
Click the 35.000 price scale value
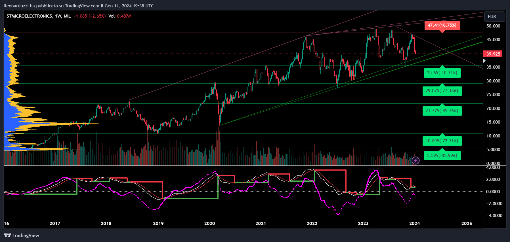click(493, 67)
